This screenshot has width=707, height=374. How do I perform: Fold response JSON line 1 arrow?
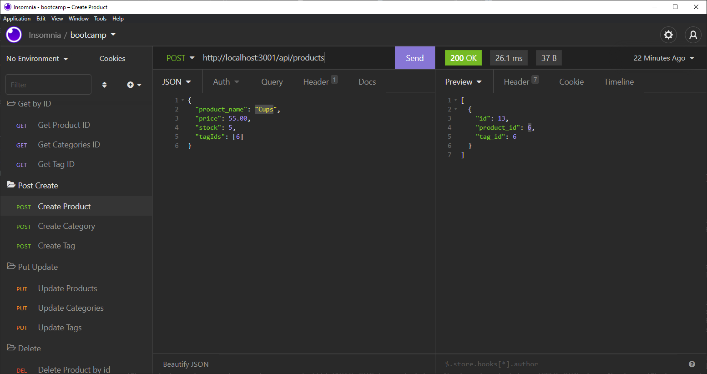click(x=455, y=100)
